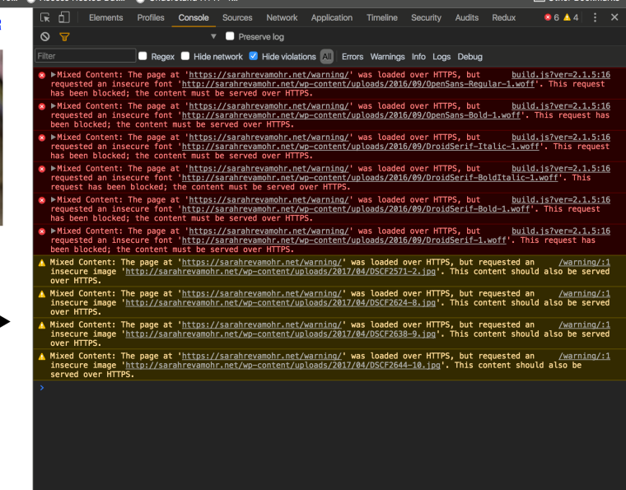Click the yellow warning count indicator
This screenshot has height=490, width=626.
(x=571, y=17)
